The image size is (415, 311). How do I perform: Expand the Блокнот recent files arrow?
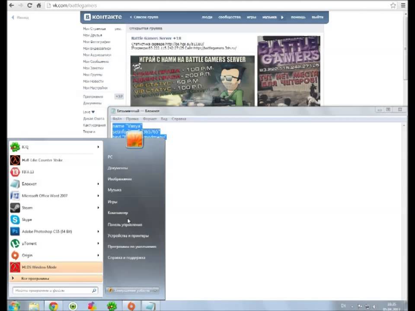(x=98, y=184)
